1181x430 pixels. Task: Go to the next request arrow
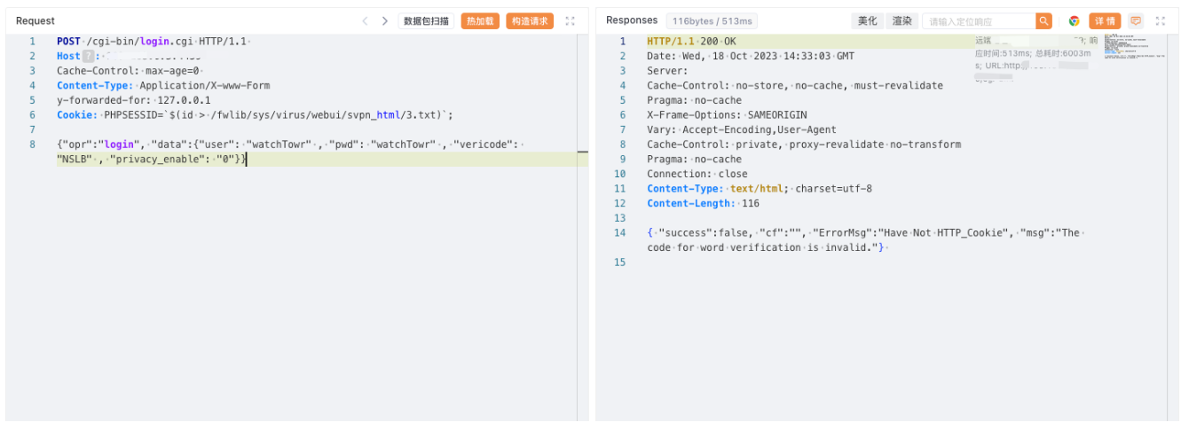point(384,21)
